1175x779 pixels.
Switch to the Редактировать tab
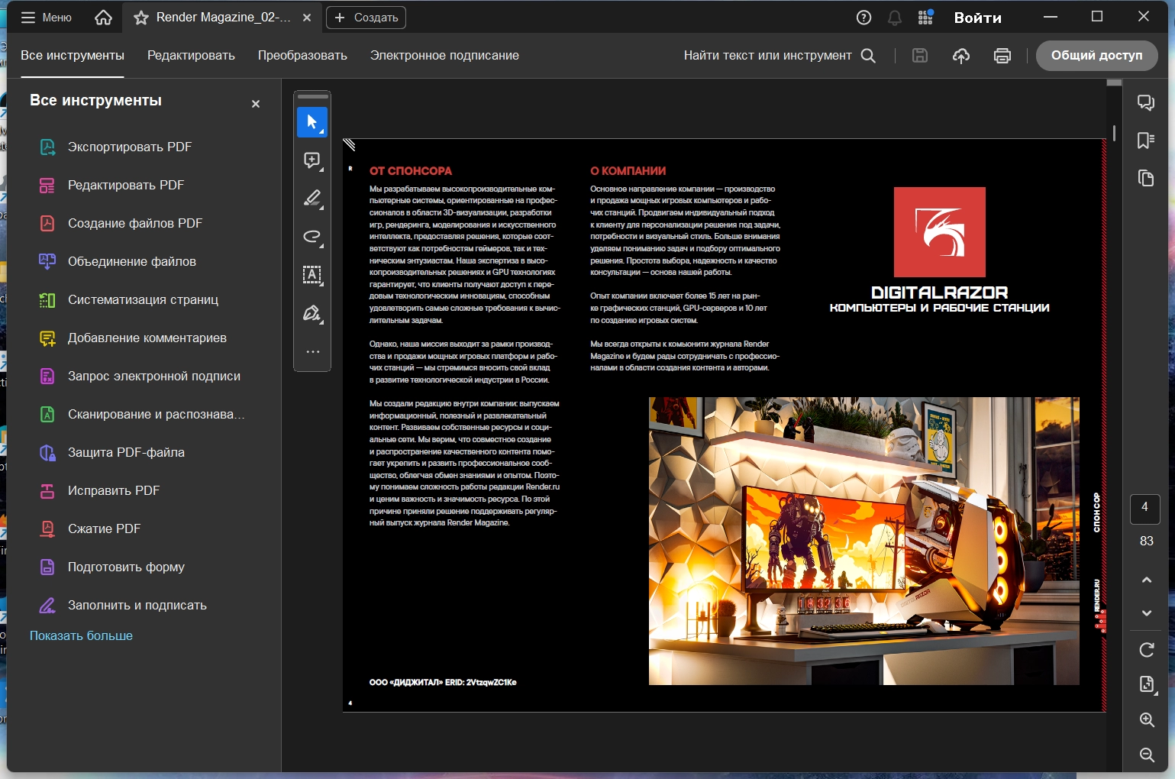point(191,56)
